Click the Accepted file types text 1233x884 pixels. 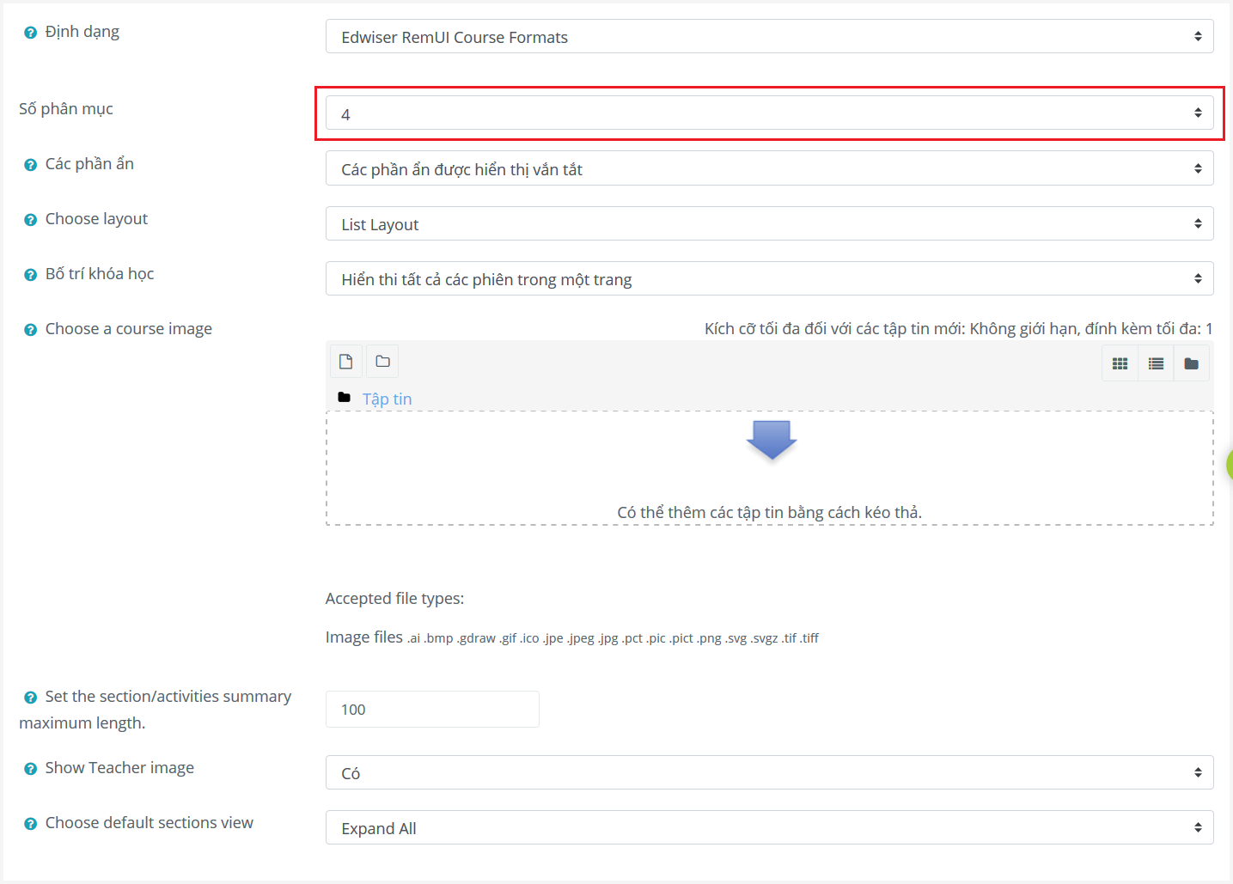pos(394,599)
